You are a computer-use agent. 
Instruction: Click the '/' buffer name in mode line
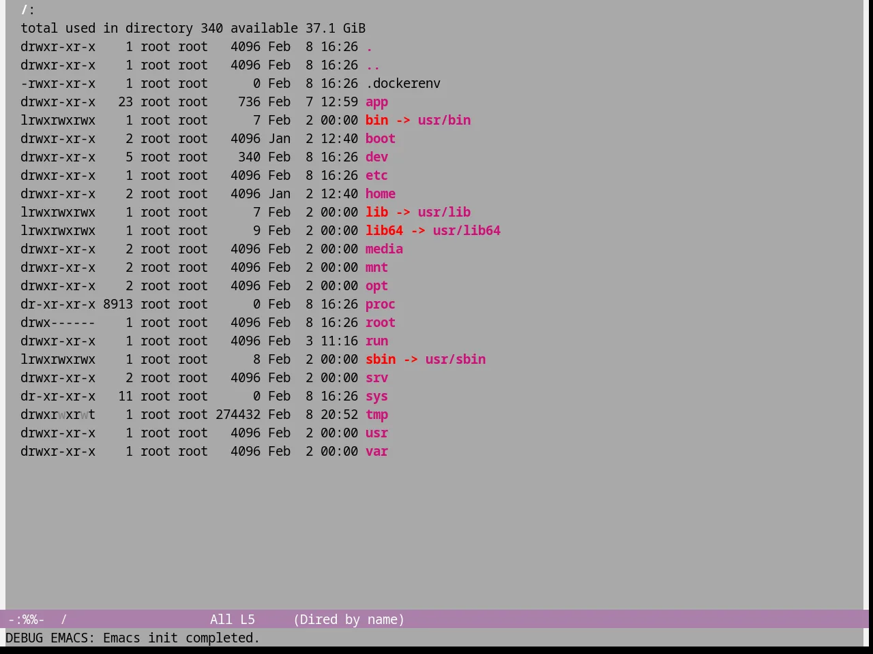point(64,619)
